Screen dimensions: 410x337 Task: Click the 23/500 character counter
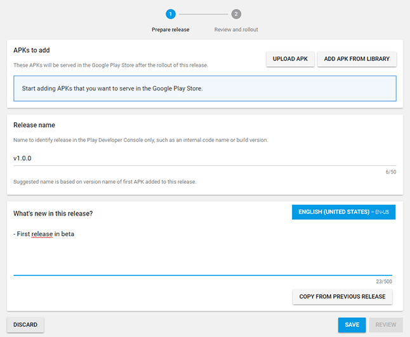(384, 282)
